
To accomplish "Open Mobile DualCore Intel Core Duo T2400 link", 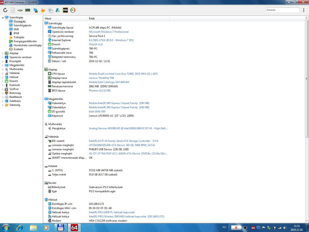I will coord(123,74).
